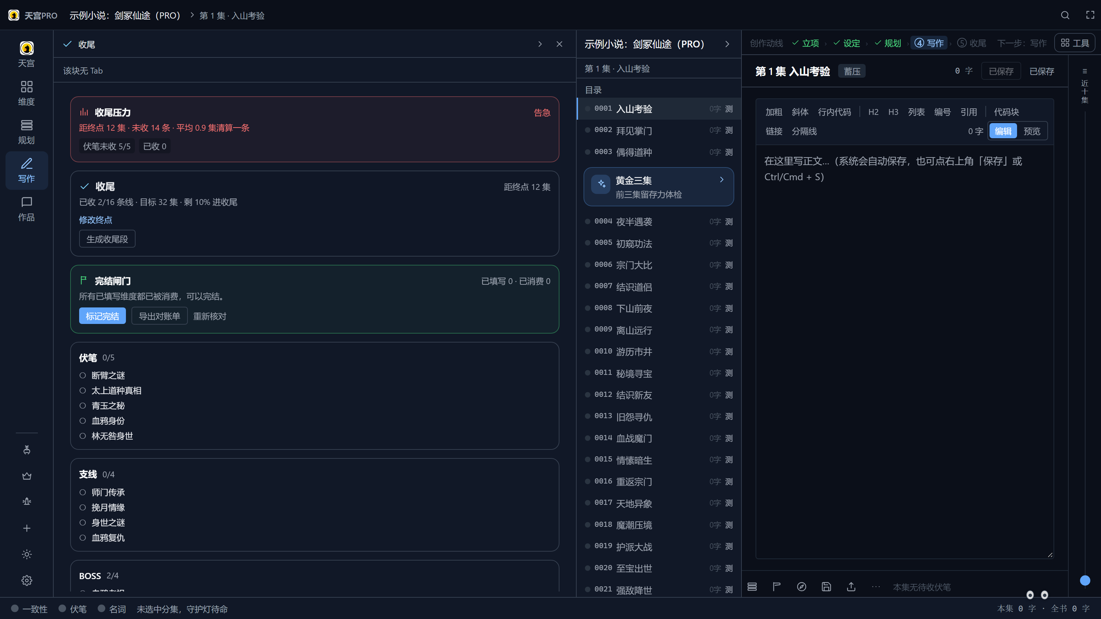Click the compass icon below editor

pyautogui.click(x=801, y=587)
